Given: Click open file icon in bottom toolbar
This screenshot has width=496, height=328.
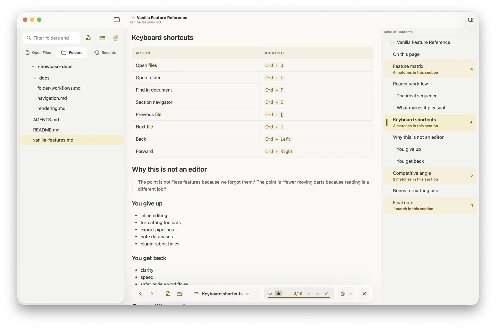Looking at the screenshot, I should point(168,294).
